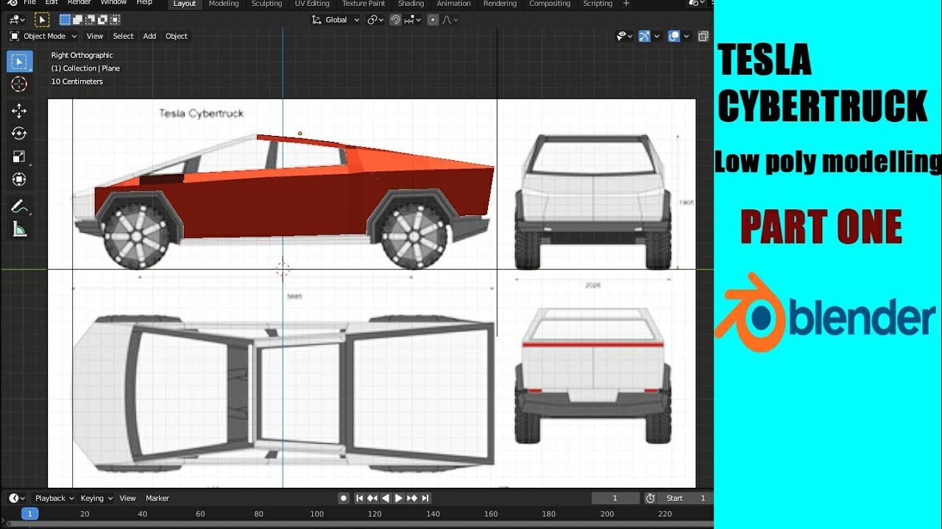Open the gizmo options dropdown arrow
The image size is (942, 529).
click(x=656, y=36)
